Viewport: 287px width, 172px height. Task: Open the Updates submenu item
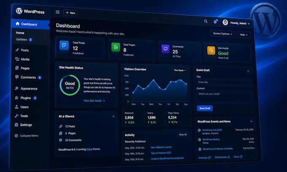pos(21,40)
